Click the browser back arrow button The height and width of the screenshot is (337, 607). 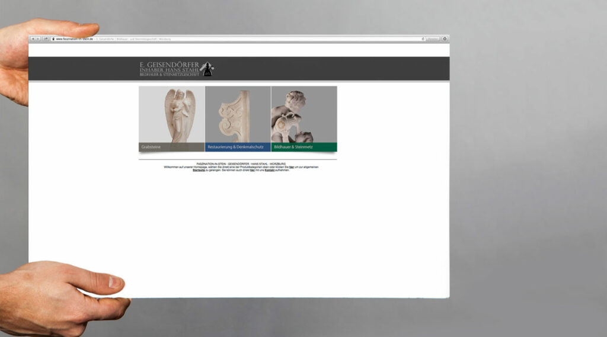click(32, 38)
